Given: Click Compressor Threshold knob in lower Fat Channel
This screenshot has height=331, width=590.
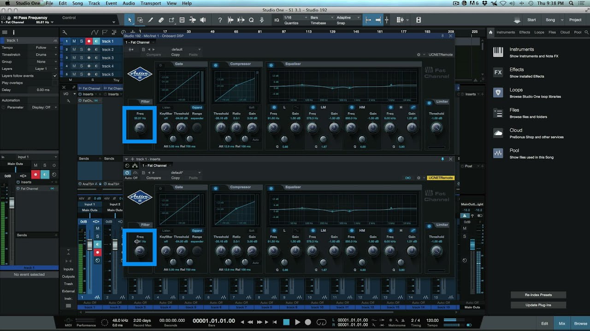Looking at the screenshot, I should 221,251.
